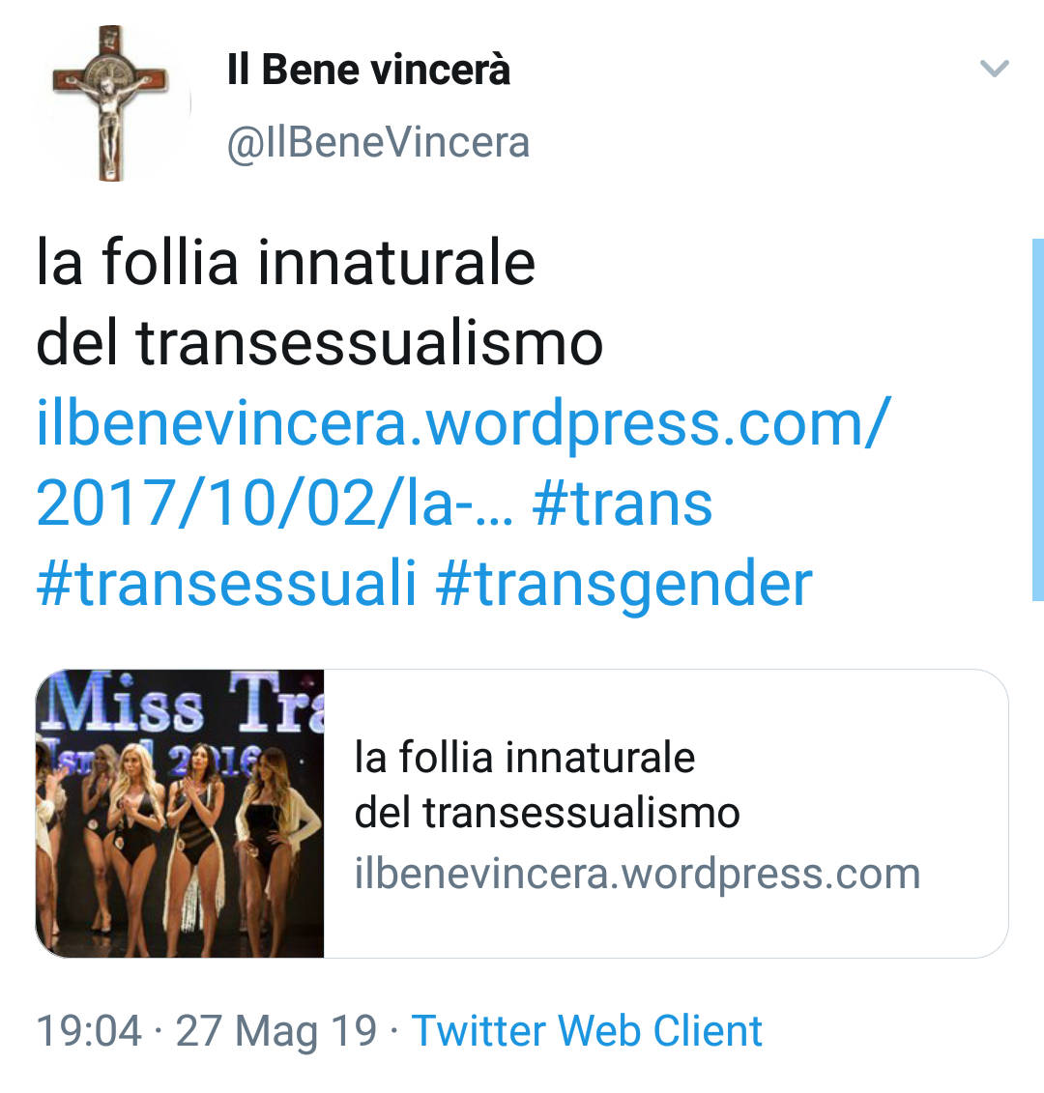
Task: Open the crucifix profile avatar
Action: pyautogui.click(x=111, y=103)
